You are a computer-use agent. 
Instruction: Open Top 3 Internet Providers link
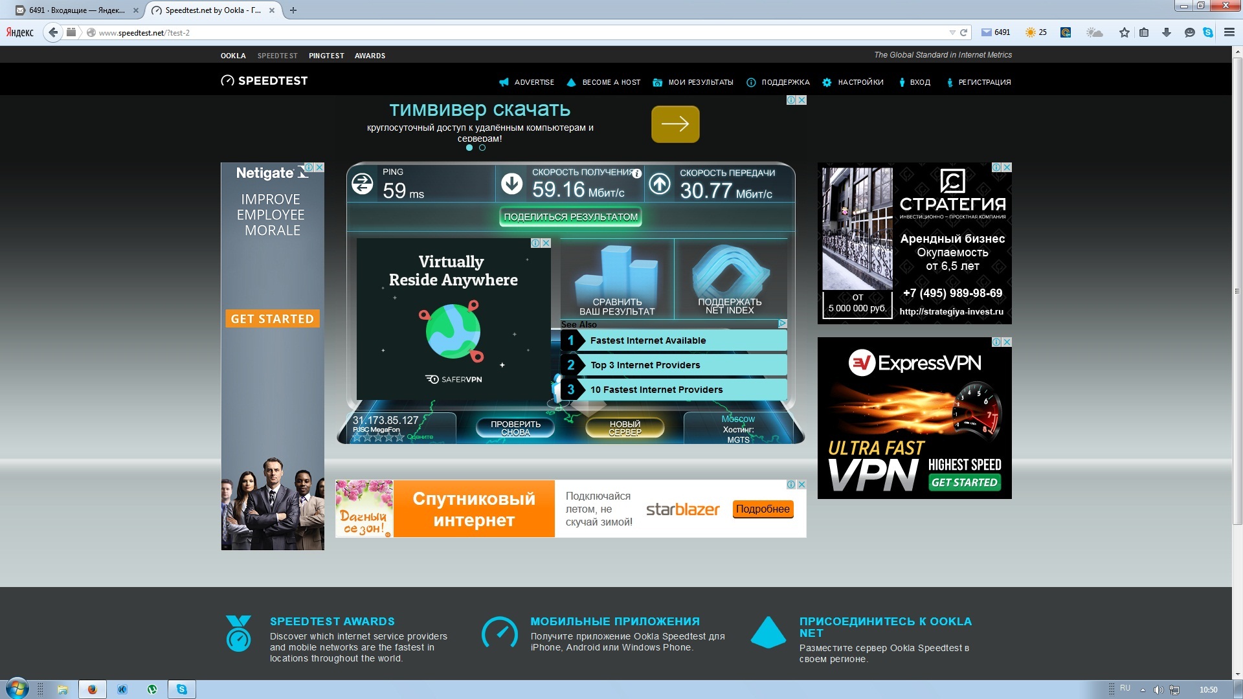(x=674, y=365)
